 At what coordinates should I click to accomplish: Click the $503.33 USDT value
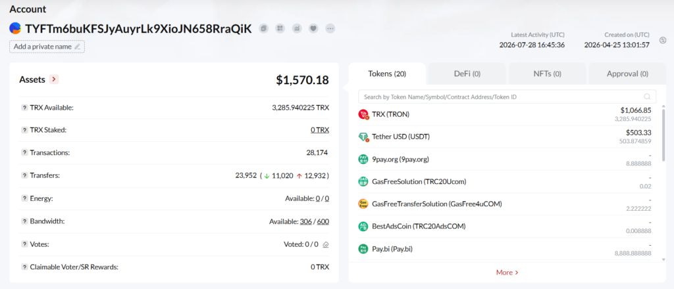(x=638, y=133)
